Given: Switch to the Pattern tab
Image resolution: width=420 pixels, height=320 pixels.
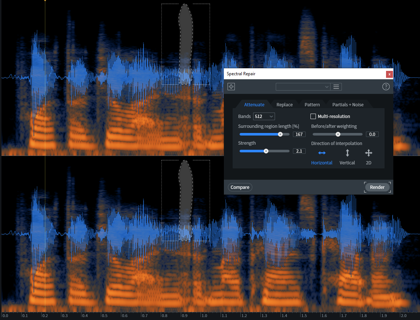Looking at the screenshot, I should click(x=312, y=104).
